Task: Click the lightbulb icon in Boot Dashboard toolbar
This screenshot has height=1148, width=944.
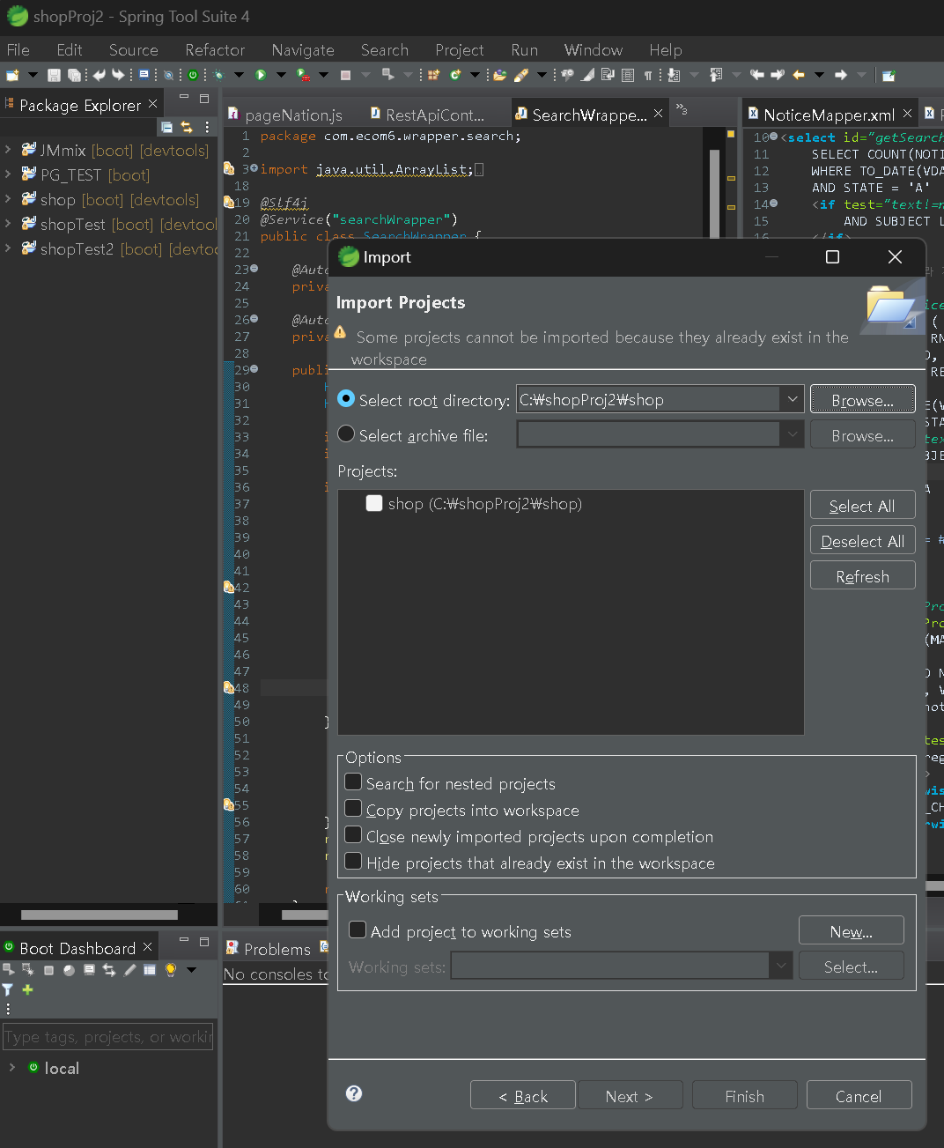Action: [x=170, y=970]
